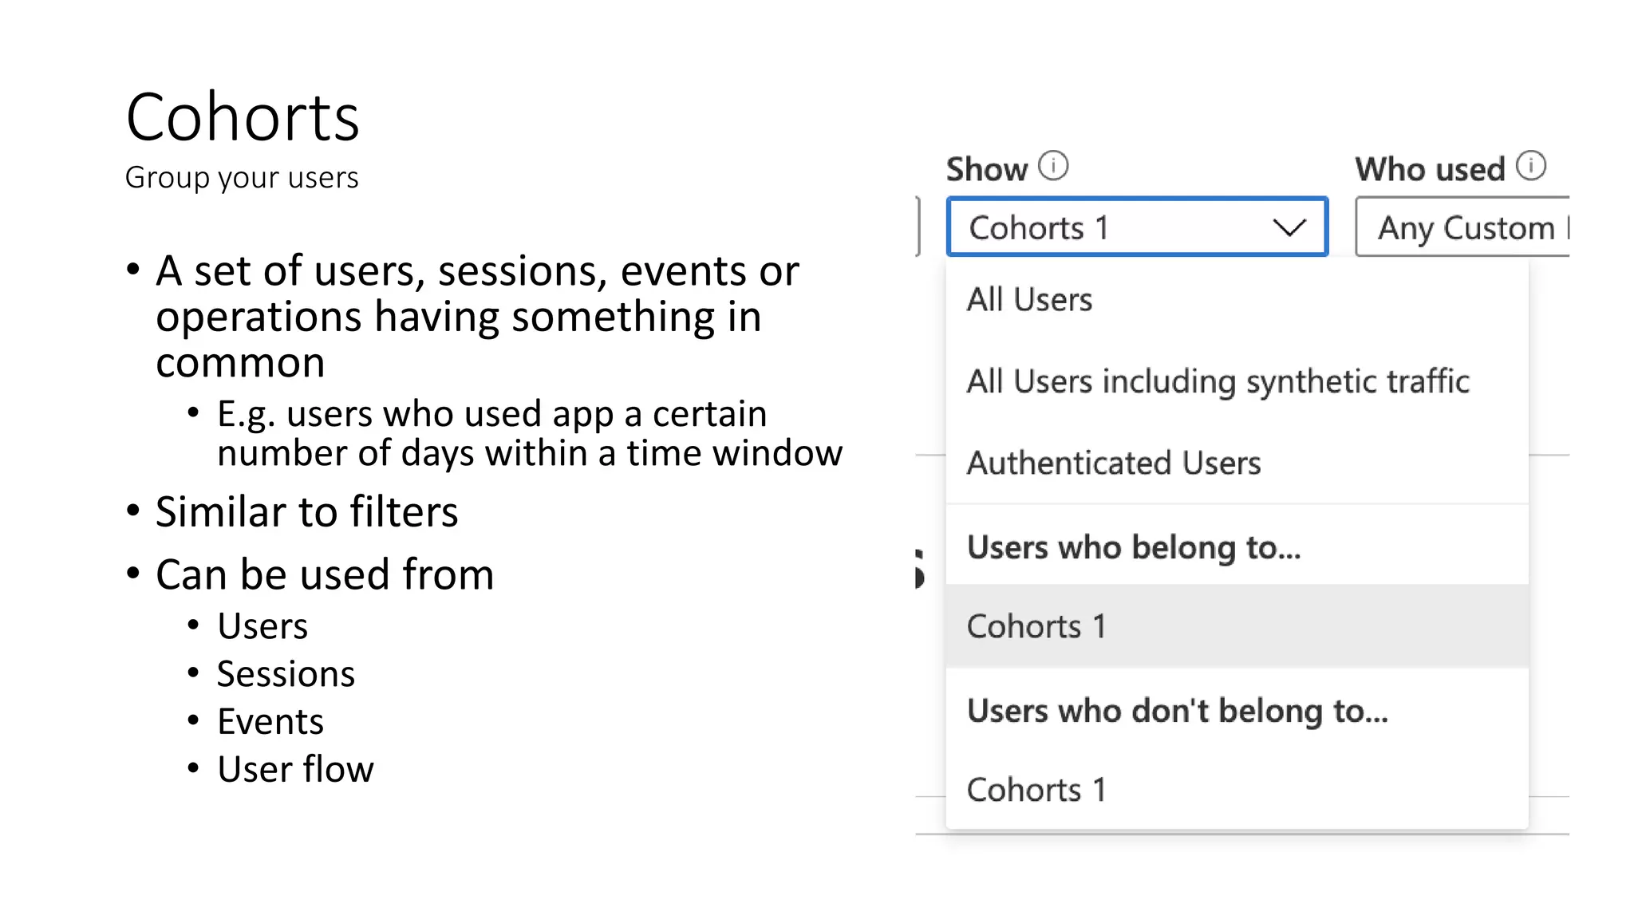
Task: Select All Users including synthetic traffic
Action: pyautogui.click(x=1237, y=381)
